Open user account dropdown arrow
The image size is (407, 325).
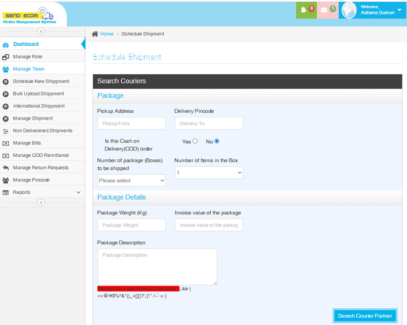[x=399, y=10]
